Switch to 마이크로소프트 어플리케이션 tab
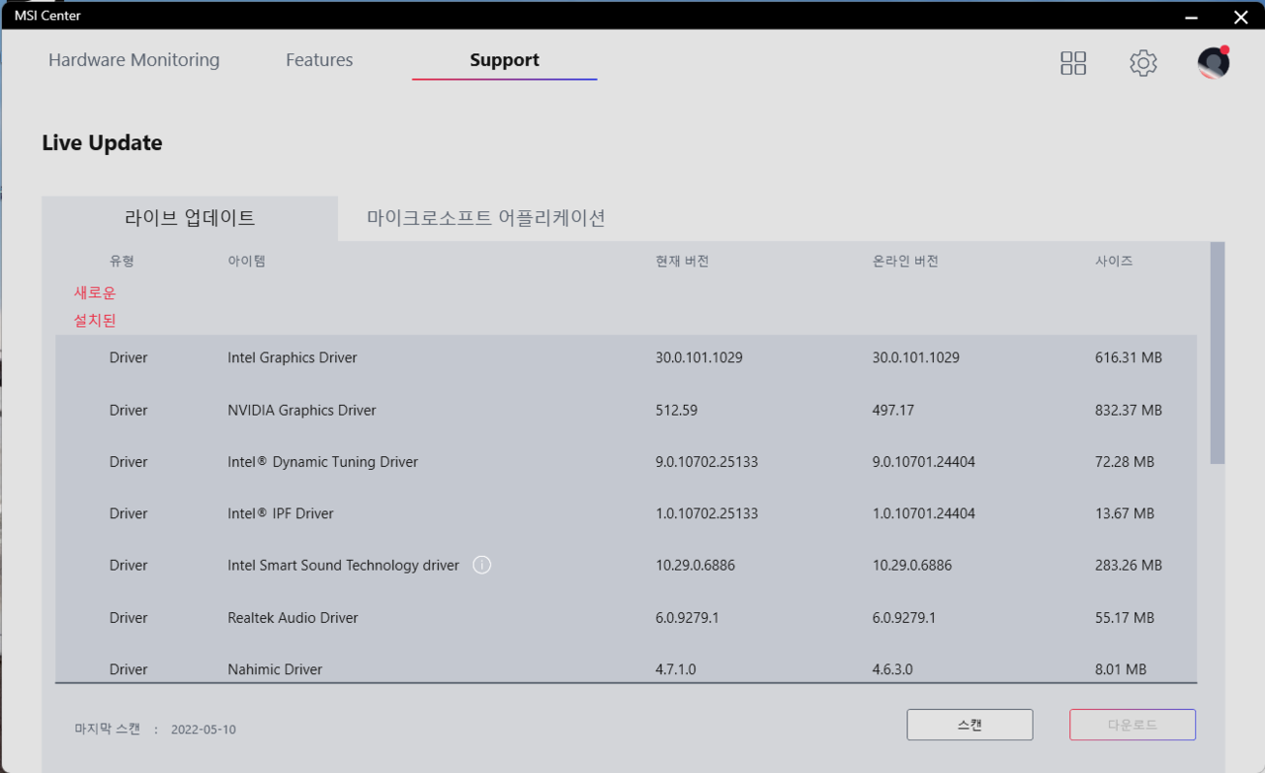The height and width of the screenshot is (773, 1265). (486, 218)
